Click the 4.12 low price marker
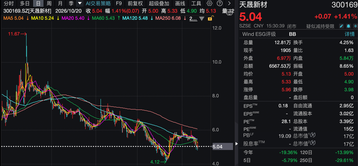The image size is (358, 166). (155, 162)
